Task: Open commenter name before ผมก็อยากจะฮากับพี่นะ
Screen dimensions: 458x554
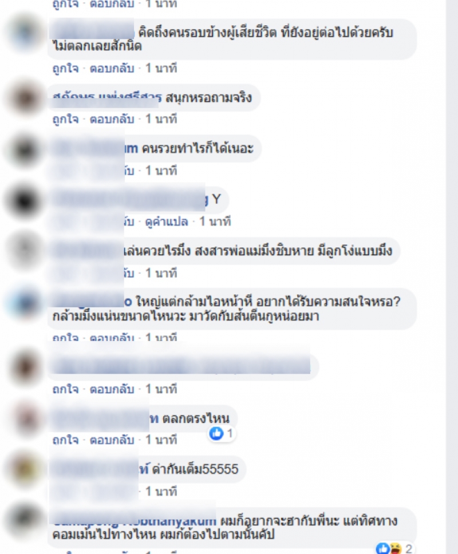Action: click(x=135, y=520)
